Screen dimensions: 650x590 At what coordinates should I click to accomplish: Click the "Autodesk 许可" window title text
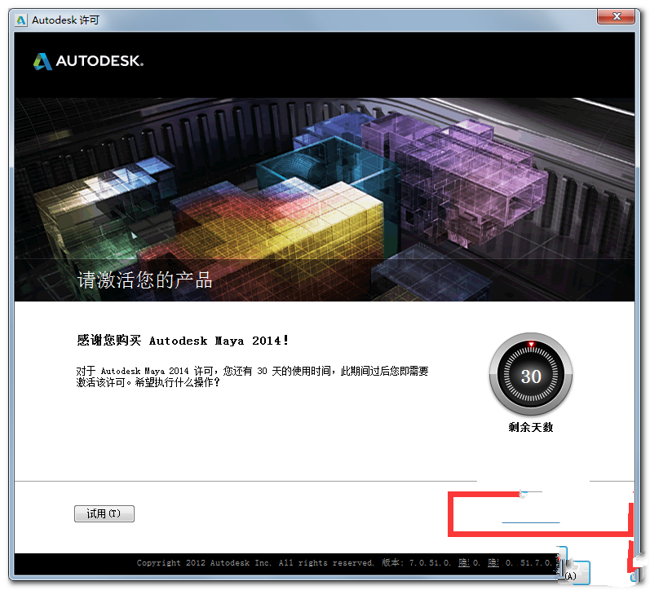(65, 20)
